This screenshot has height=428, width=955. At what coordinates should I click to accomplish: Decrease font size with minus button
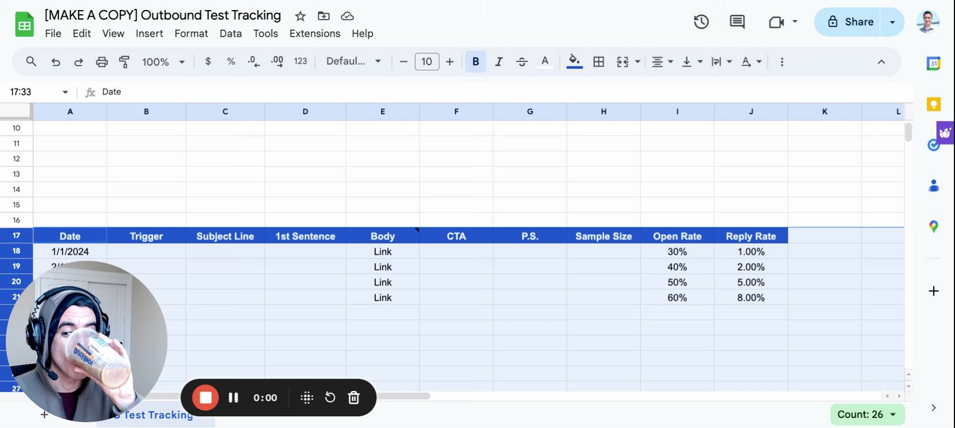coord(403,61)
